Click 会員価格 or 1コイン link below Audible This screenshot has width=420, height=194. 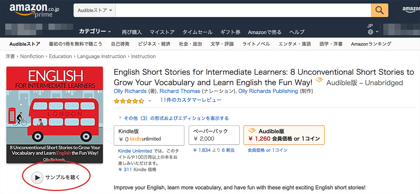click(x=267, y=150)
